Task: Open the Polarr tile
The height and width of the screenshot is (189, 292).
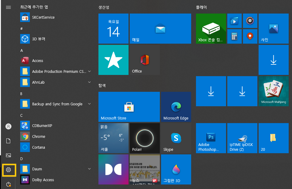Action: coord(145,138)
